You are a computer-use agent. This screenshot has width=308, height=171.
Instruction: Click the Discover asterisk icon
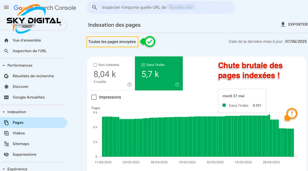(6, 87)
